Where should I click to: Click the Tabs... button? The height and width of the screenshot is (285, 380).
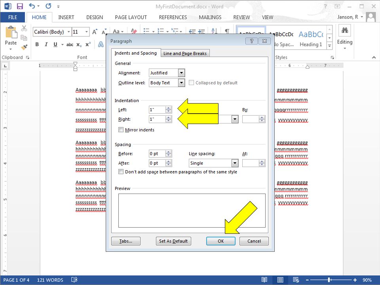pos(126,241)
